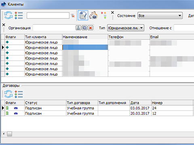
Task: Open the Состояние dropdown showing Все
Action: [x=160, y=16]
